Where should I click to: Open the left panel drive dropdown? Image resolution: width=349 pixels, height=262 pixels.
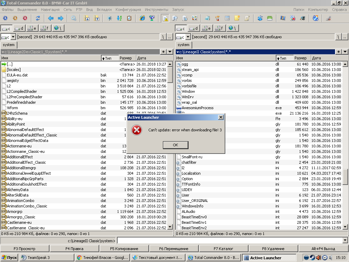(x=13, y=37)
